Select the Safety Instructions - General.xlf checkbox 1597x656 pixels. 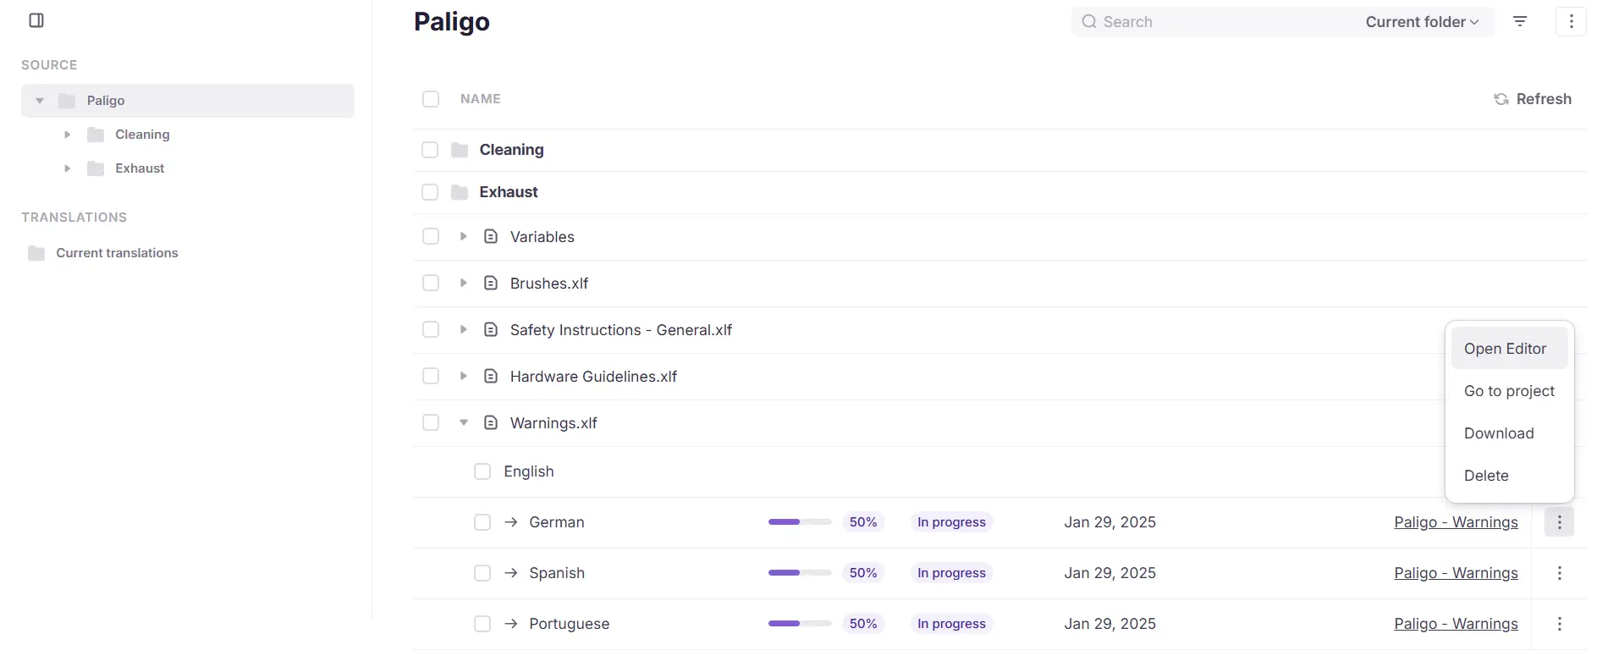431,330
